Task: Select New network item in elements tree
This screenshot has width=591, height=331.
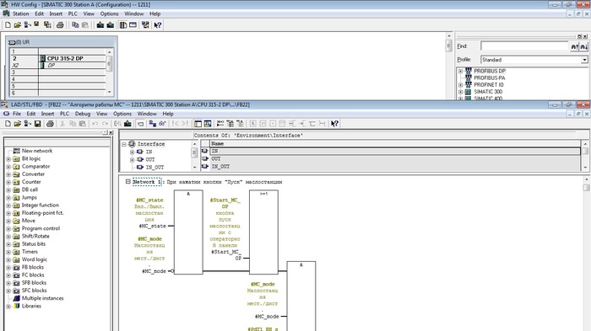Action: (37, 151)
